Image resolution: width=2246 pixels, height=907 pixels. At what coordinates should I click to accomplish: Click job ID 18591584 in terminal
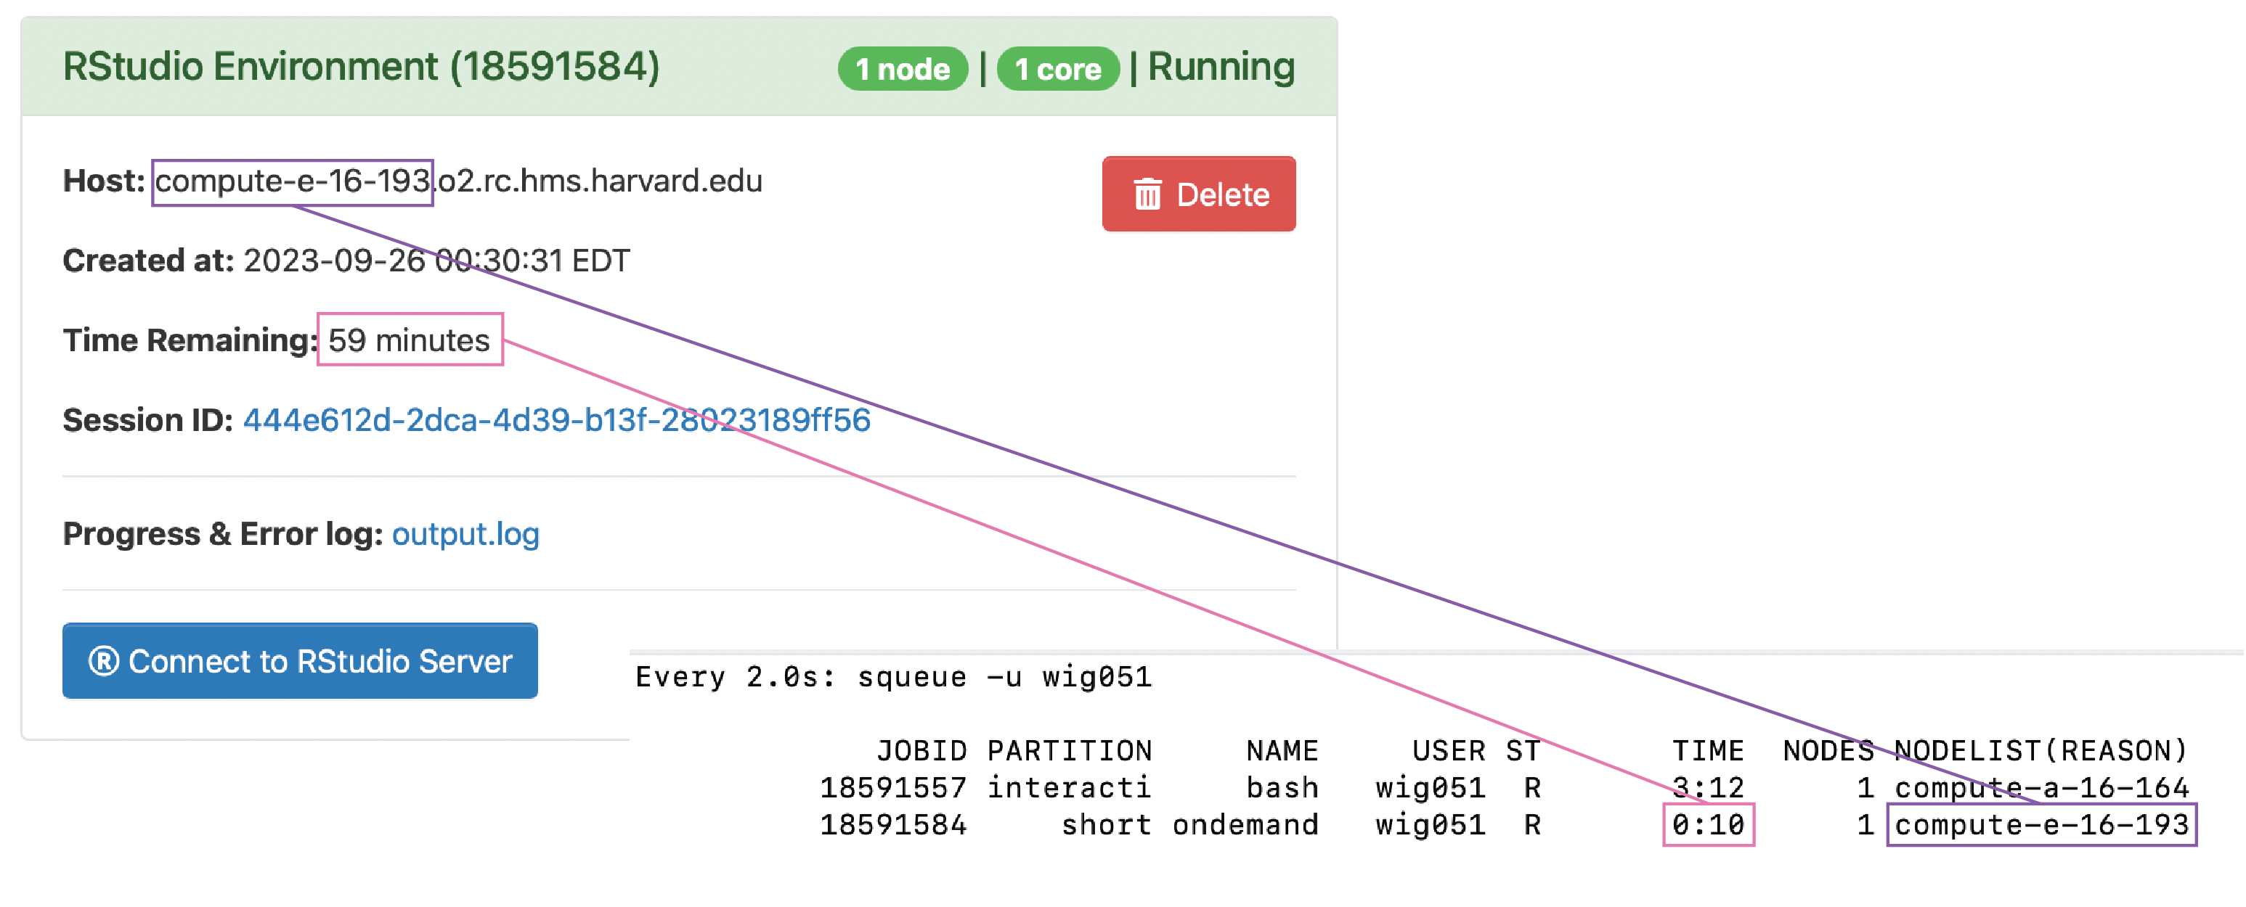pyautogui.click(x=893, y=824)
